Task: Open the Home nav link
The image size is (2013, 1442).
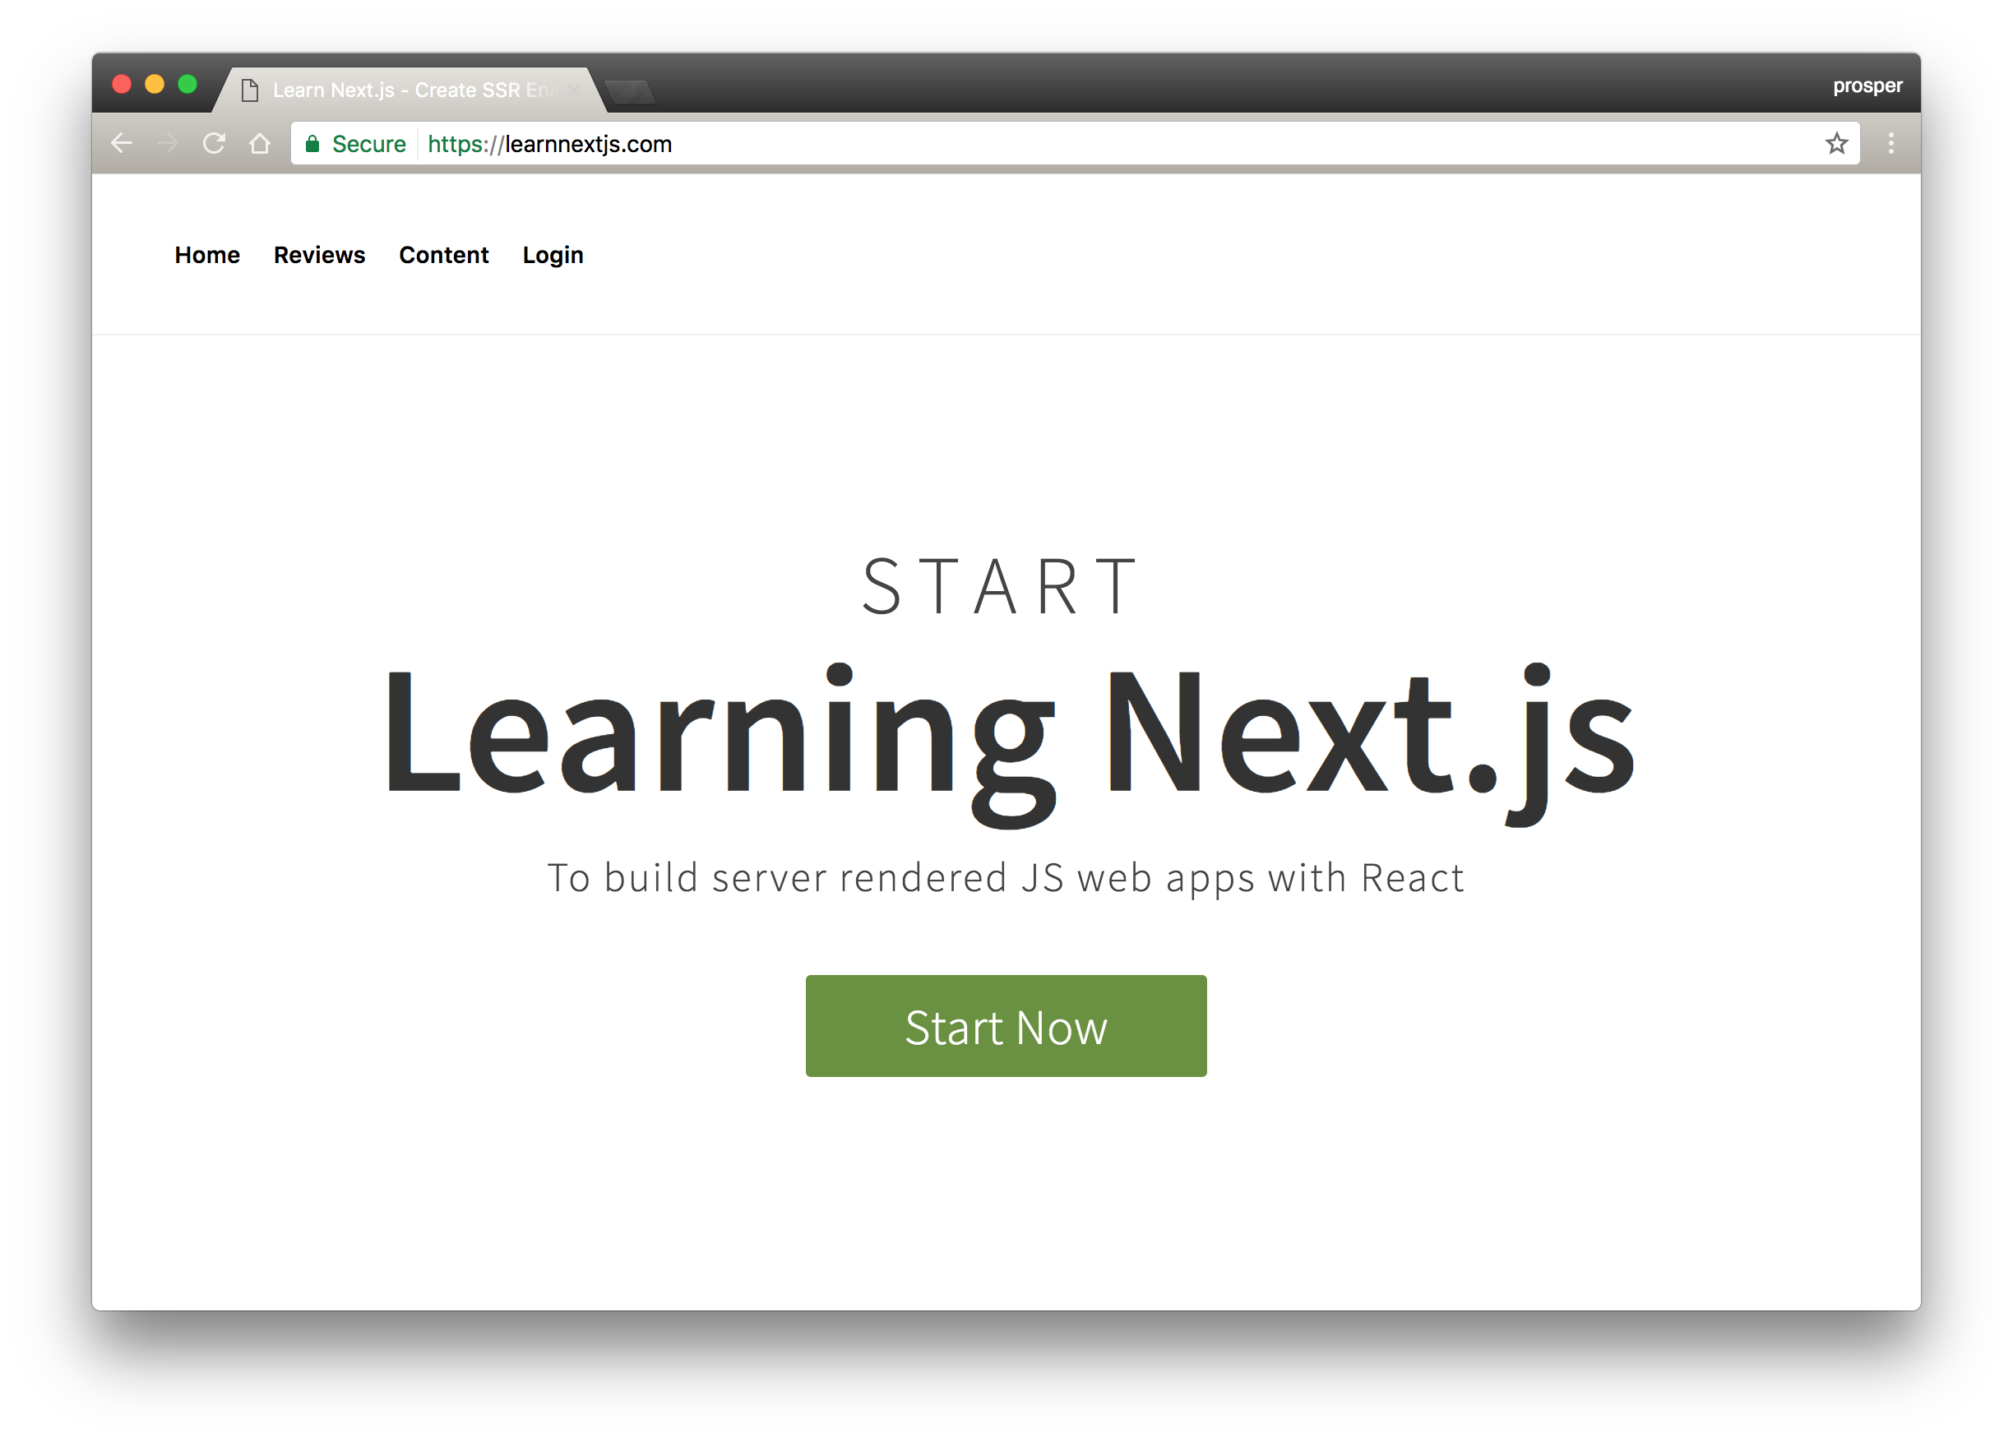Action: [x=206, y=255]
